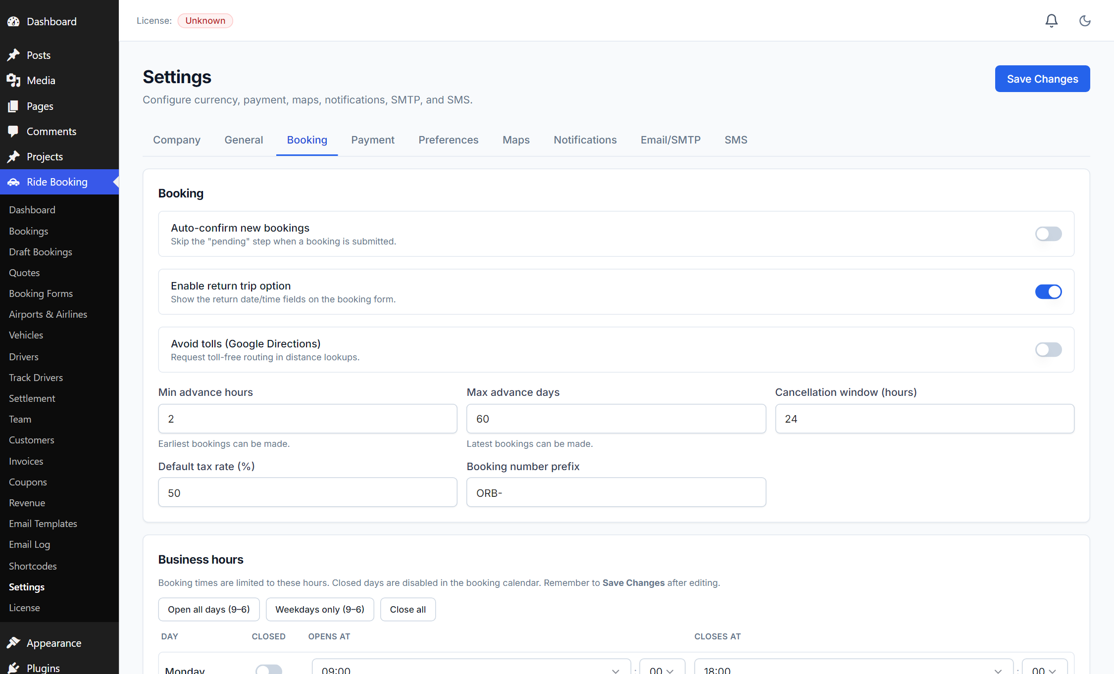
Task: Click the Media library icon
Action: click(x=13, y=80)
